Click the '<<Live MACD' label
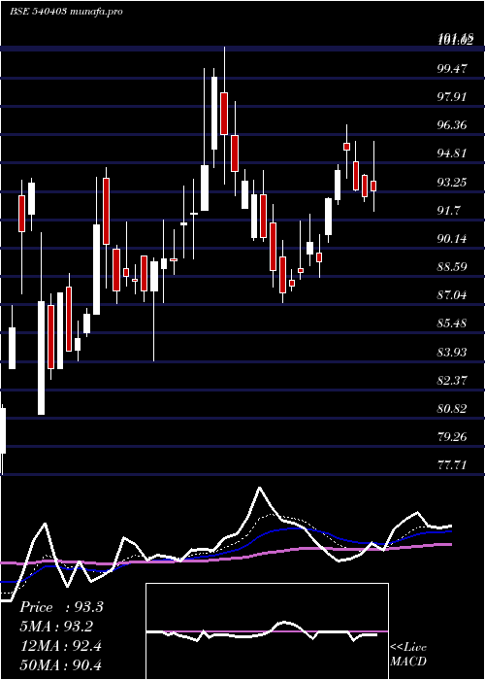 pos(408,654)
